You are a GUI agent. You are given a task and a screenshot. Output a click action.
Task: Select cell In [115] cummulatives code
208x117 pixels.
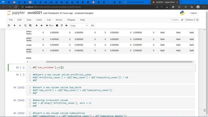click(x=110, y=114)
